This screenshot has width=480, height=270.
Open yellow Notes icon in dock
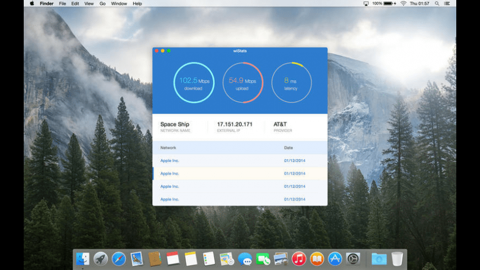[x=191, y=258]
